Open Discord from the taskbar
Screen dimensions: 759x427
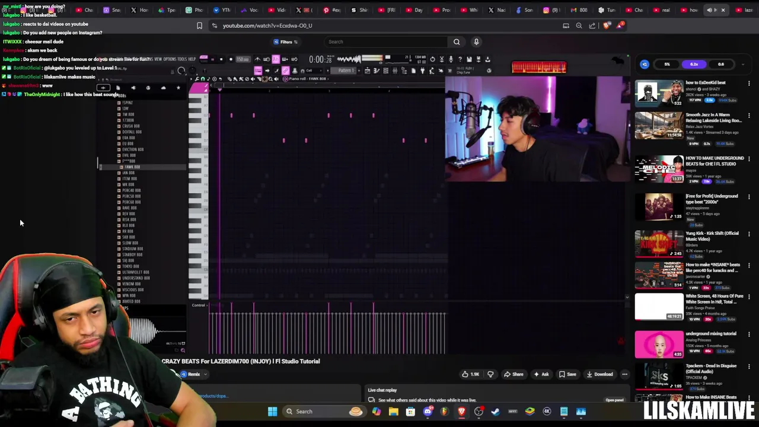tap(428, 412)
